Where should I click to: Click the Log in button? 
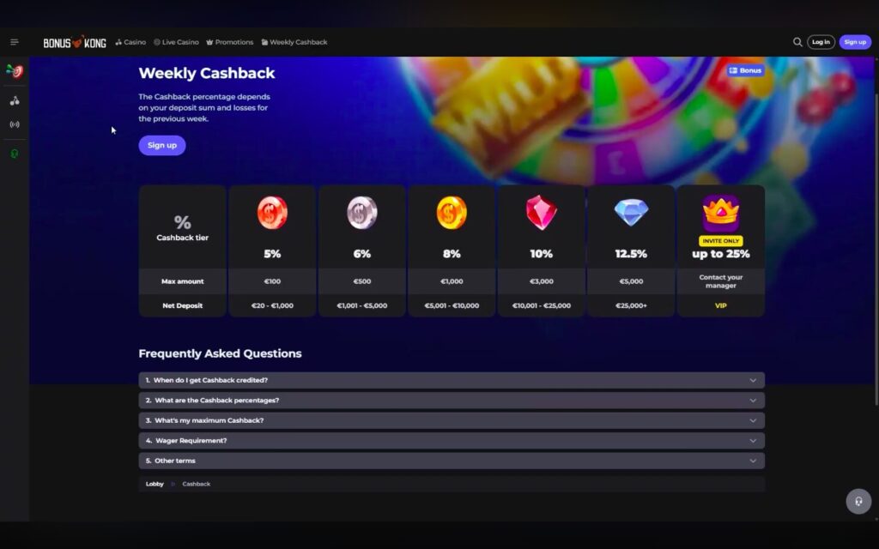821,42
